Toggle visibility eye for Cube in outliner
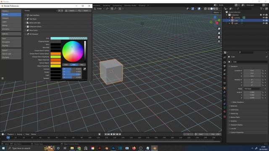Viewport: 269px width, 151px height. click(x=264, y=21)
